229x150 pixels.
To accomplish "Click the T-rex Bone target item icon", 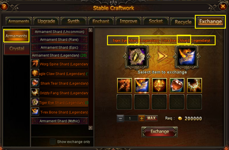I will 187,57.
